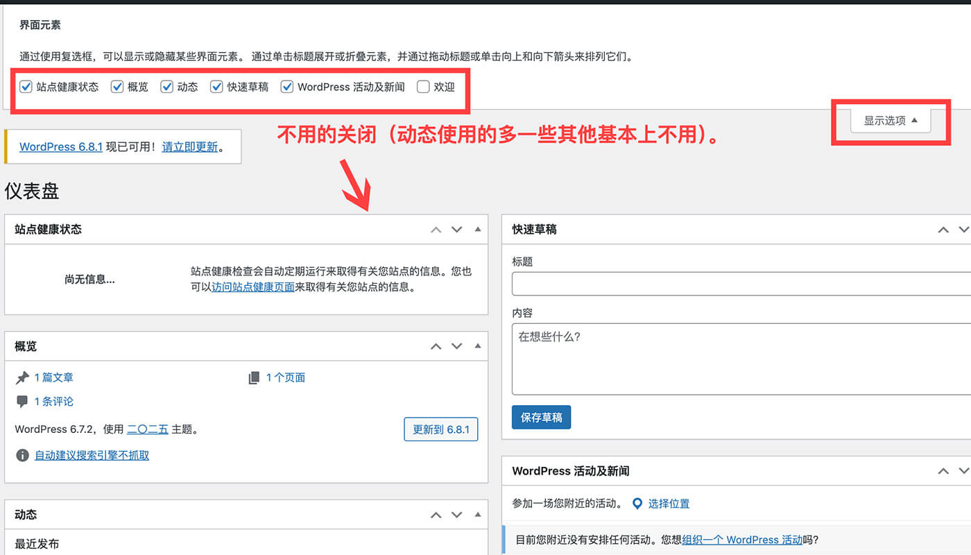Move 动态 panel up
The image size is (971, 555).
pos(436,515)
